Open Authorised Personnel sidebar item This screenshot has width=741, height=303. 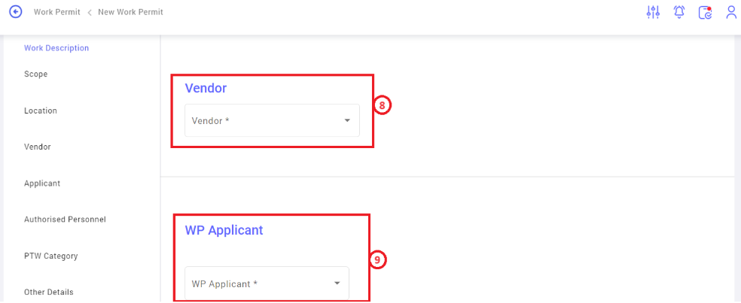tap(65, 220)
